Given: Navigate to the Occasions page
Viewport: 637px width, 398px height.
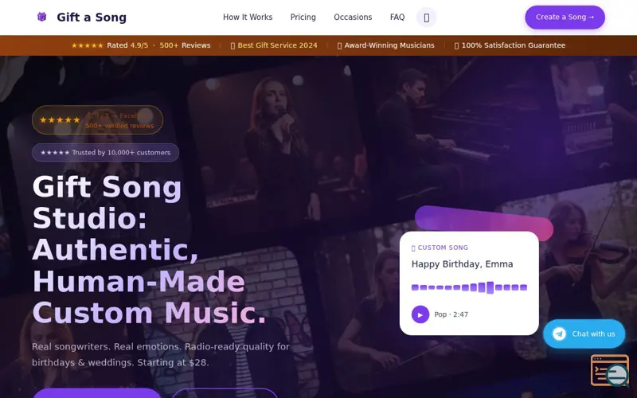Looking at the screenshot, I should [353, 17].
